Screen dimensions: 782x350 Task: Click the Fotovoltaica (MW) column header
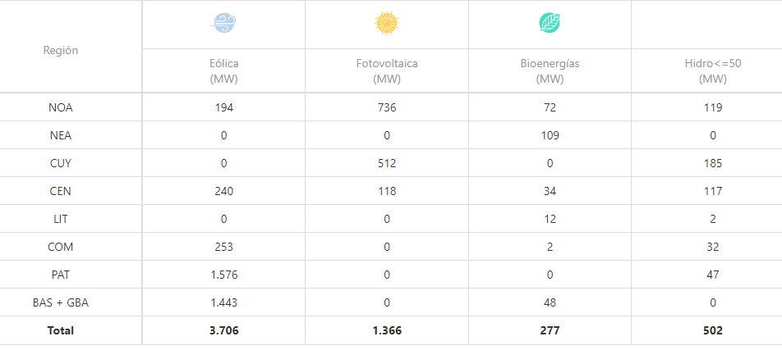pos(386,71)
